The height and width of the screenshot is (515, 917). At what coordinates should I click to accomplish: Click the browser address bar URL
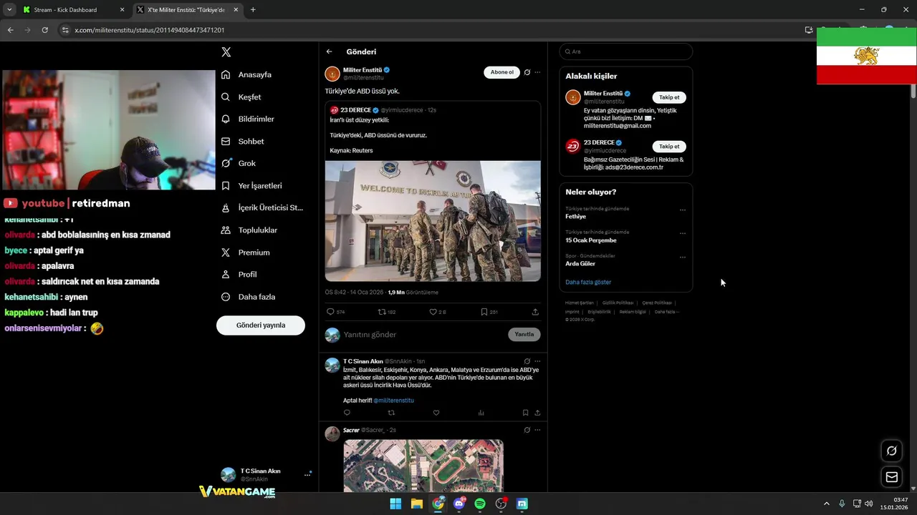pos(150,30)
